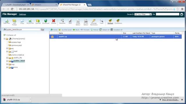The height and width of the screenshot is (104, 186).
Task: Select the phpBB3.zip file name
Action: pyautogui.click(x=63, y=37)
